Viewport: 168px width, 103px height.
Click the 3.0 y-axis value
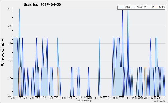pos(10,9)
